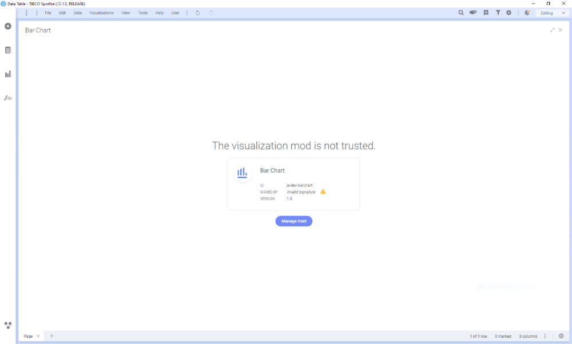Click the '0 marked' status text
The height and width of the screenshot is (344, 572).
coord(503,337)
